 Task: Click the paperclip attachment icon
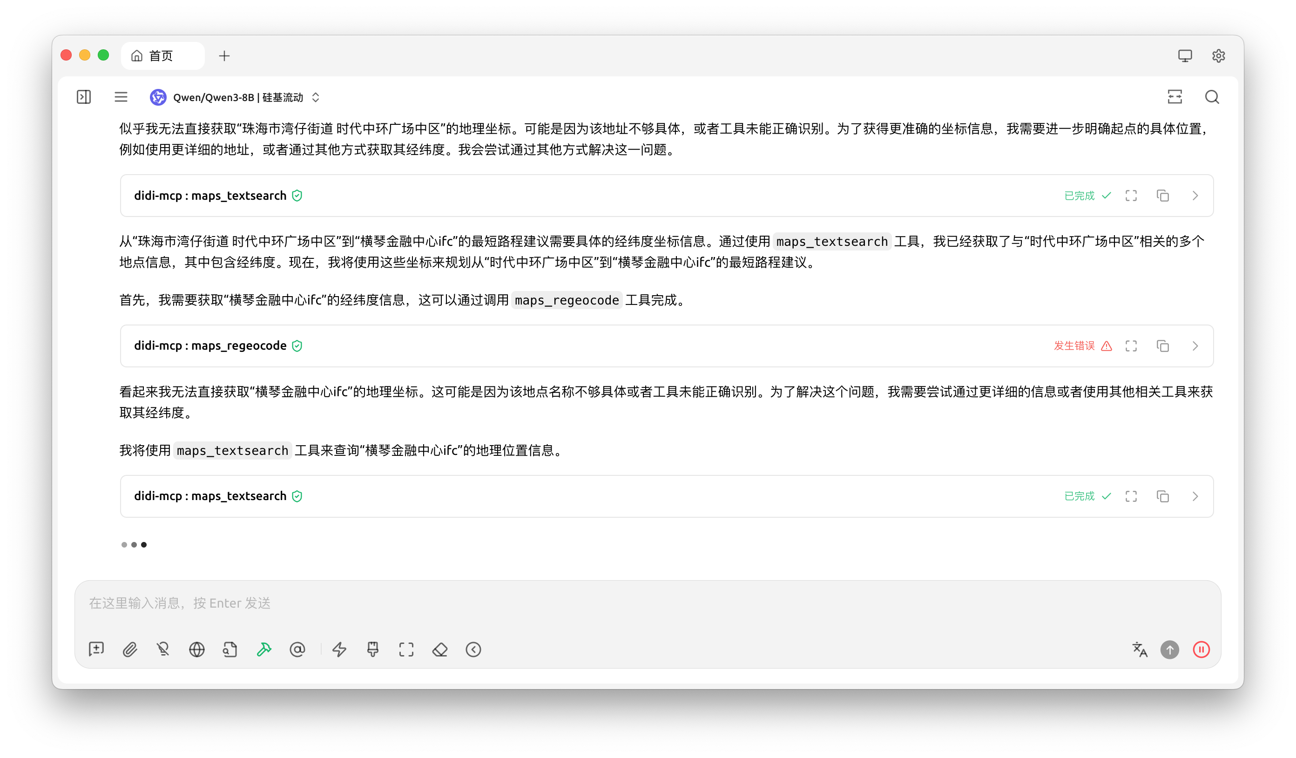[129, 650]
